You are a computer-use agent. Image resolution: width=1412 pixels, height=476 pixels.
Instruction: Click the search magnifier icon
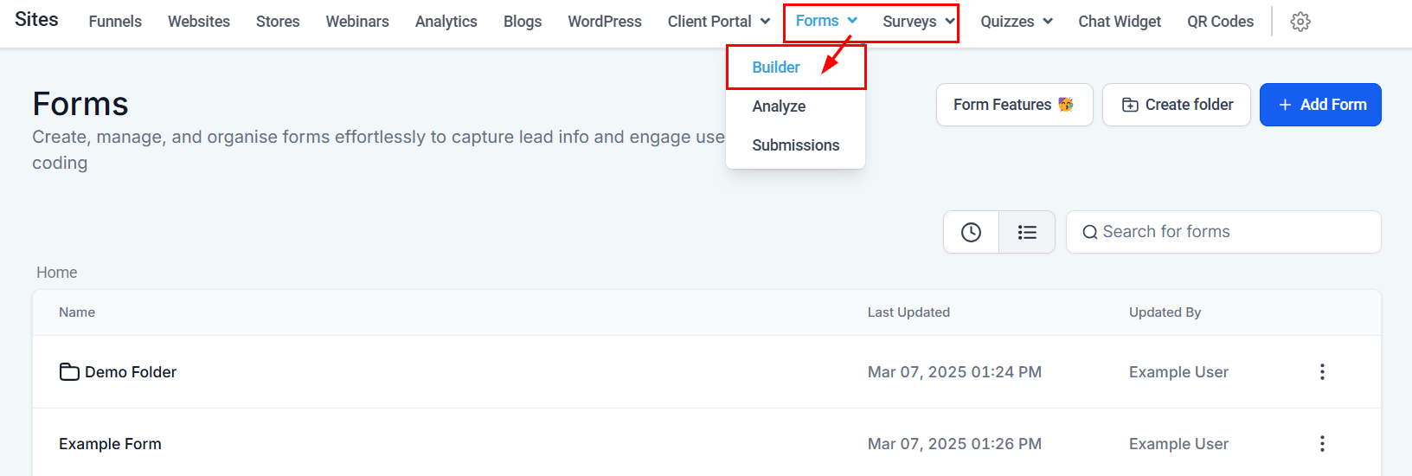1090,232
